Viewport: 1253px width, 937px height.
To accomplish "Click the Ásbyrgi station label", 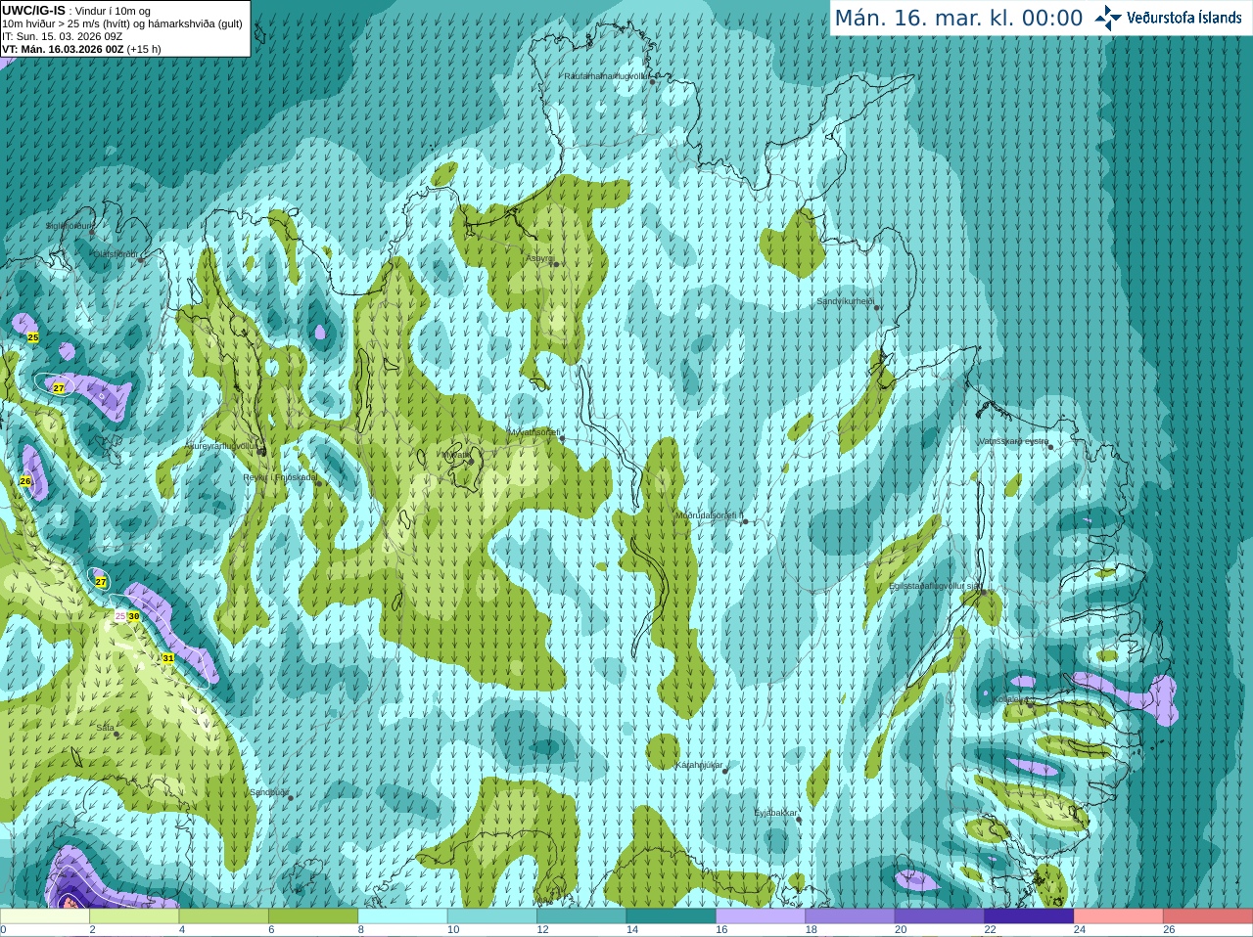I will (539, 258).
